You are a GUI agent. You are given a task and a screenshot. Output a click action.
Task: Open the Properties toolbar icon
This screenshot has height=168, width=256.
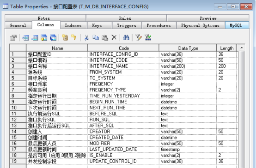(13, 38)
